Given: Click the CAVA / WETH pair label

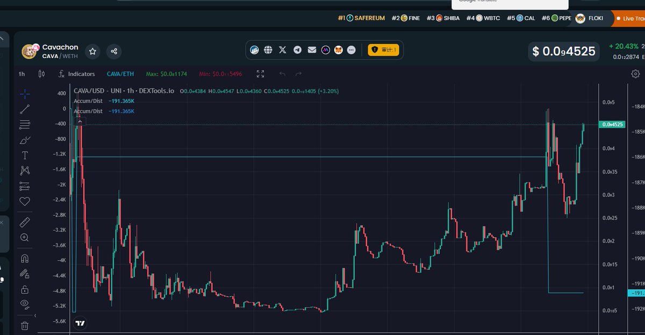Looking at the screenshot, I should 60,56.
